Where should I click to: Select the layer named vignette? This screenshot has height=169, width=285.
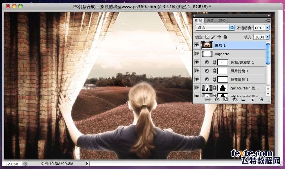[222, 54]
